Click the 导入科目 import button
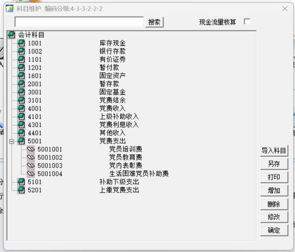Screen dimensions: 295x252 coord(274,151)
